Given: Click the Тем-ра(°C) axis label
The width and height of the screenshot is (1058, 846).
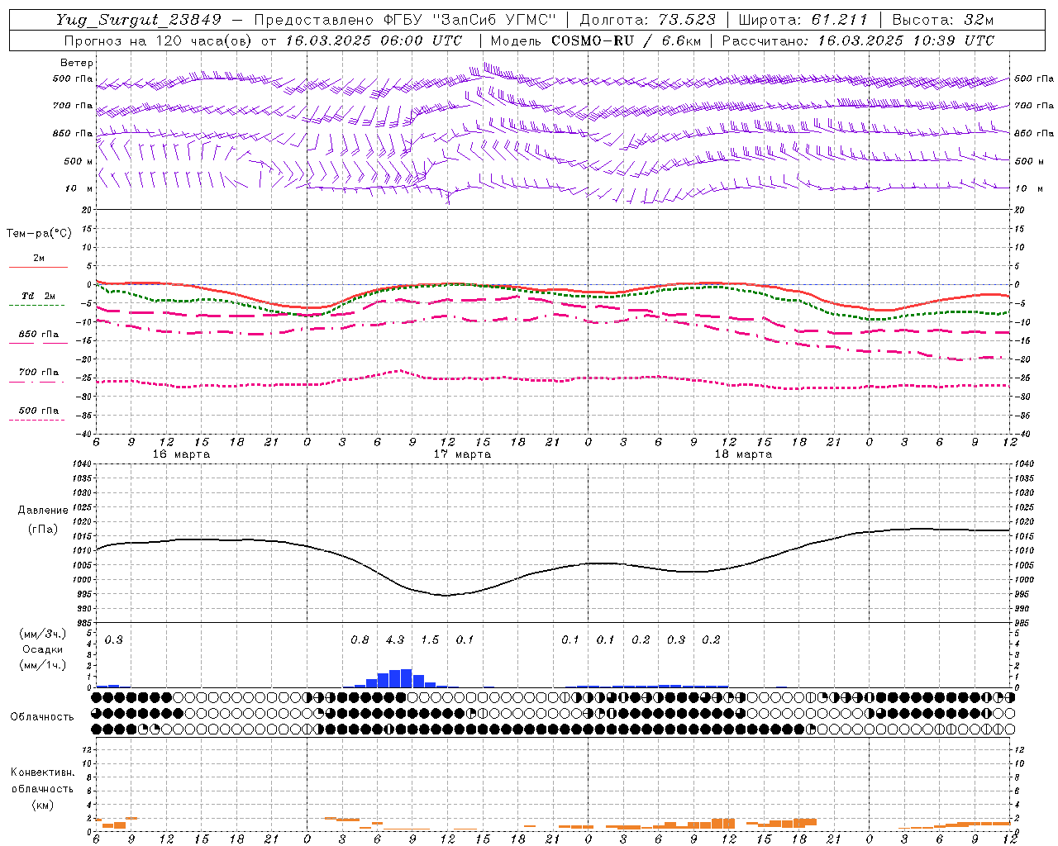Looking at the screenshot, I should click(x=39, y=234).
